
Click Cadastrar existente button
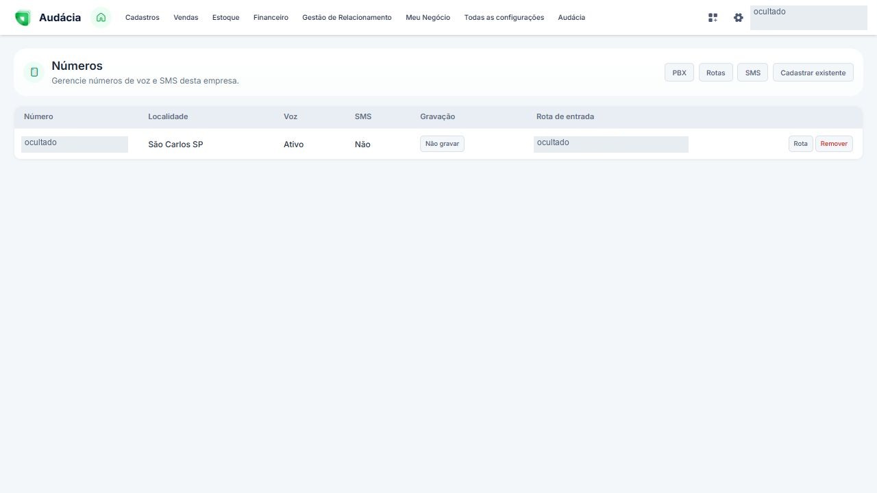[x=813, y=73]
